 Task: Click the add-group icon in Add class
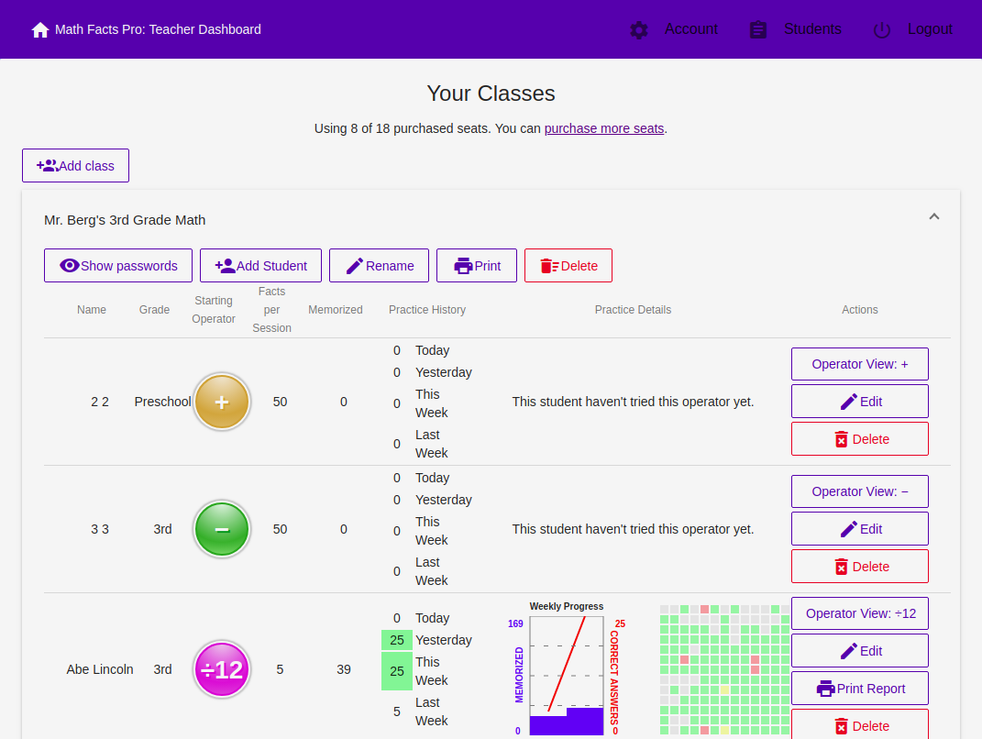[x=47, y=165]
